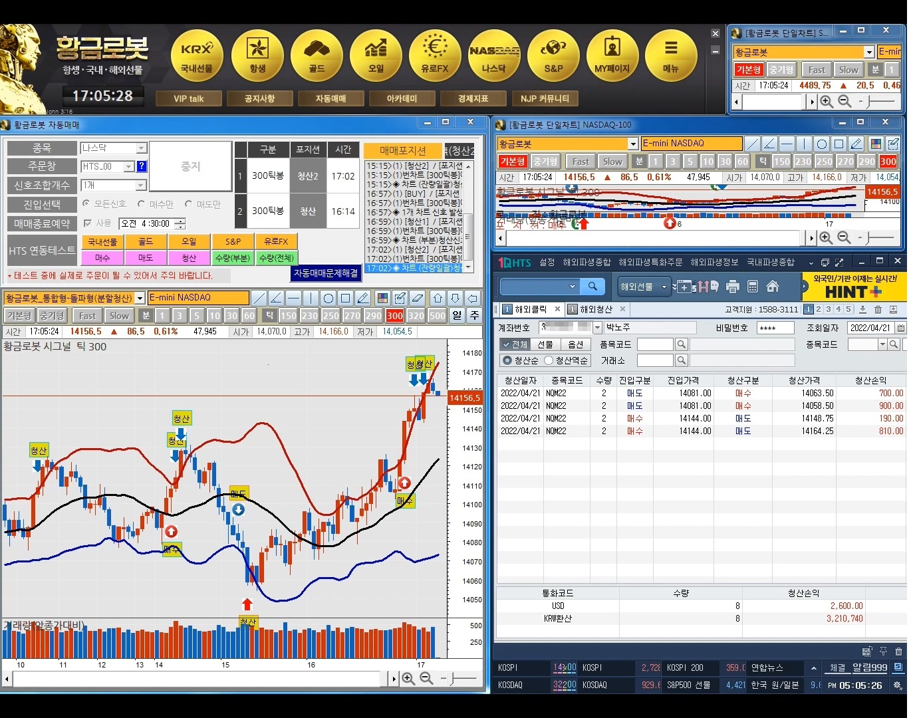Click the 경제지표 button
Image resolution: width=911 pixels, height=718 pixels.
pyautogui.click(x=473, y=98)
